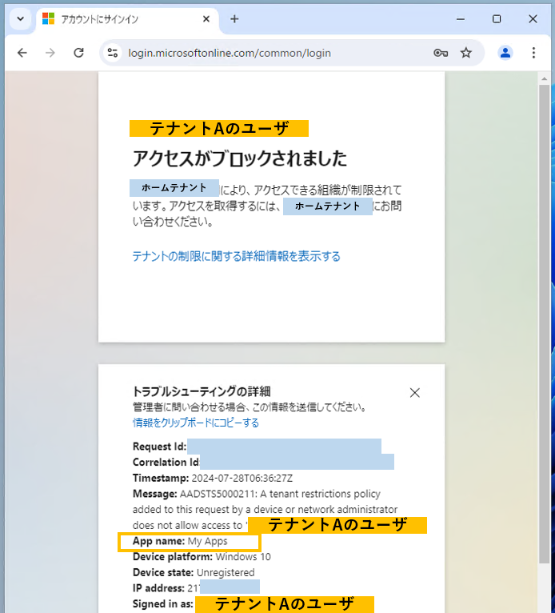Click the アクセスがブロックされました heading
Image resolution: width=555 pixels, height=613 pixels.
coord(240,158)
